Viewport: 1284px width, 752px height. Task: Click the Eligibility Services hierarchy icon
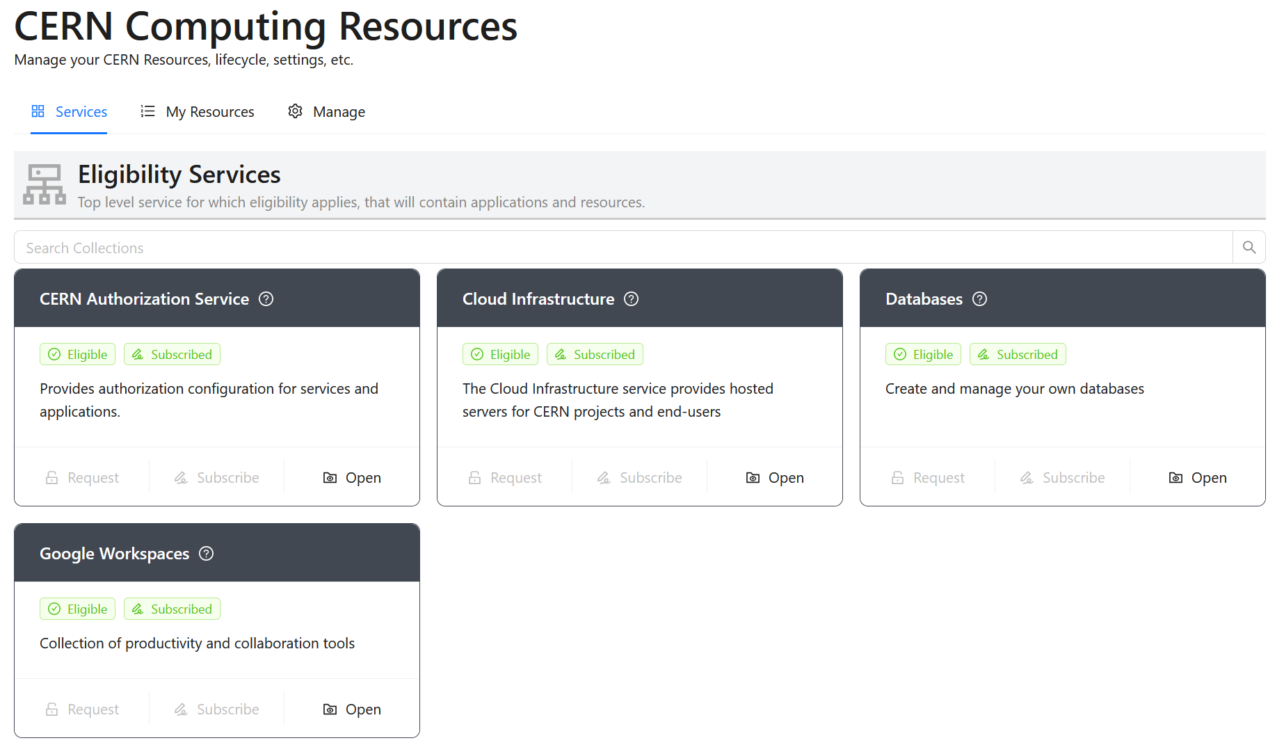(x=45, y=184)
